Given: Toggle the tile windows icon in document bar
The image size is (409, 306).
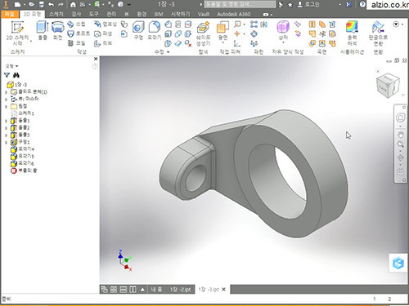Looking at the screenshot, I should click(x=114, y=290).
